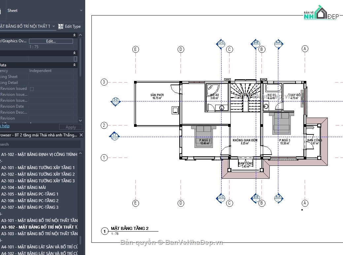The image size is (343, 255).
Task: Select sheet A4-102 in Project Browser
Action: [x=39, y=253]
